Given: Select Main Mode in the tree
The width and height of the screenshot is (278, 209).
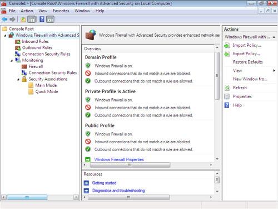Looking at the screenshot, I should (46, 85).
